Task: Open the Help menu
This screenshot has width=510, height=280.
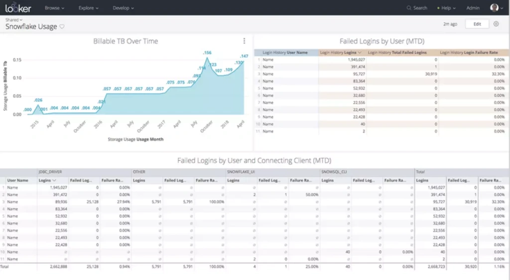Action: click(x=446, y=8)
